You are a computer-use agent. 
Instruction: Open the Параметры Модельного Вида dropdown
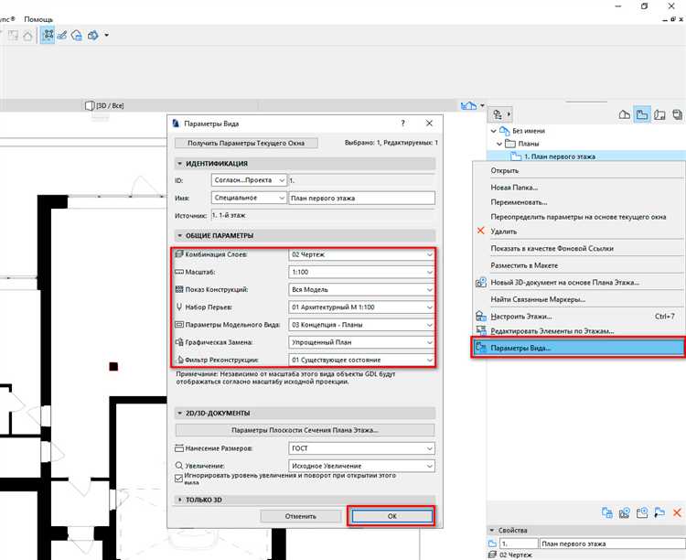(361, 325)
